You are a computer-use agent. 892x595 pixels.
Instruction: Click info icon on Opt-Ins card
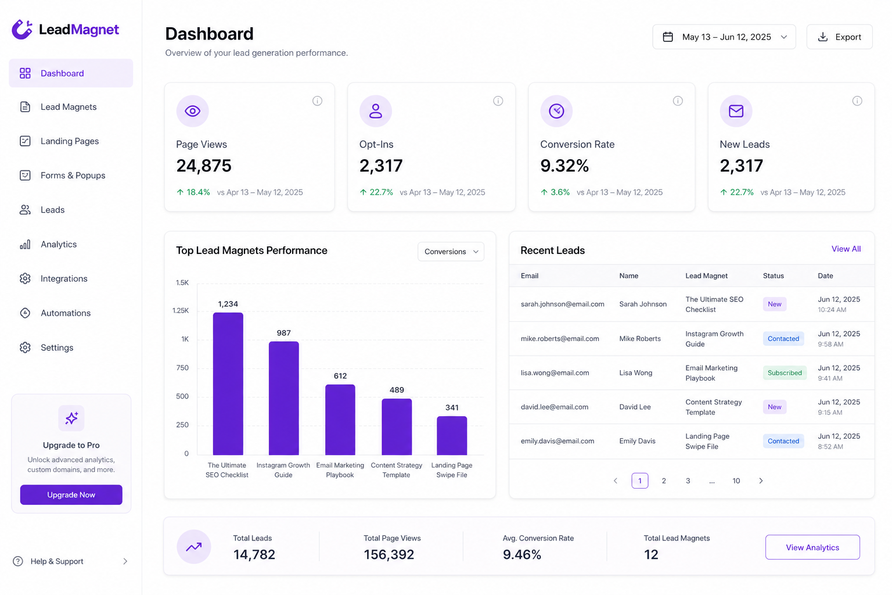pos(498,101)
